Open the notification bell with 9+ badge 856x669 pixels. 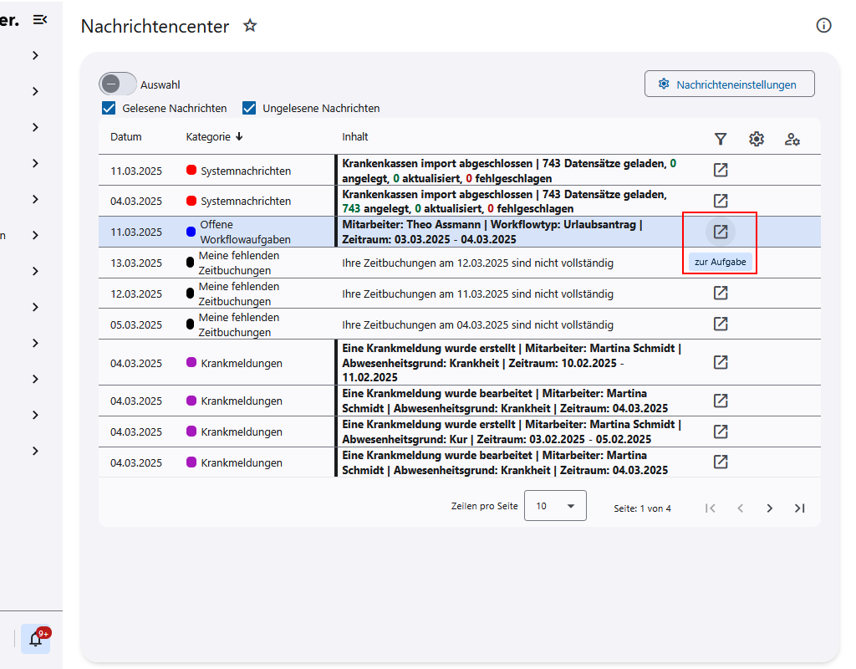tap(36, 639)
